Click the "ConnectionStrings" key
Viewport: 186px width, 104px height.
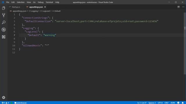(x=35, y=18)
